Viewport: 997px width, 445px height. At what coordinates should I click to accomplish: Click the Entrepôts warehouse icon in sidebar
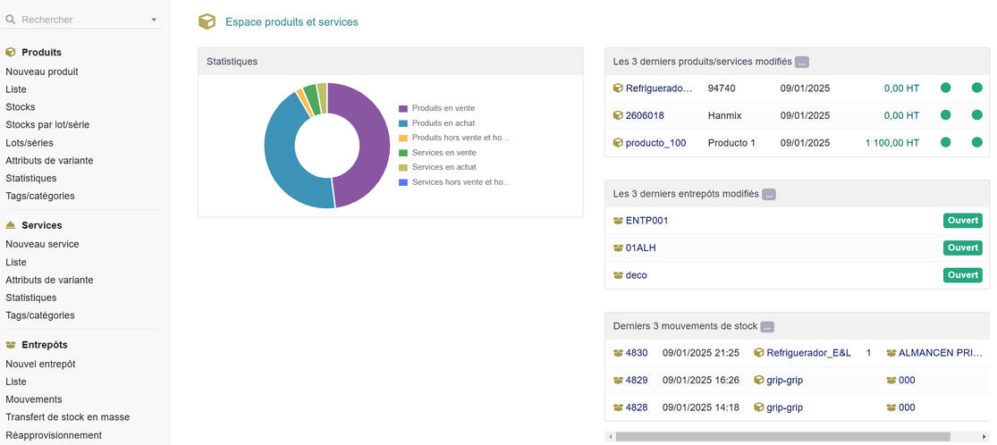10,345
